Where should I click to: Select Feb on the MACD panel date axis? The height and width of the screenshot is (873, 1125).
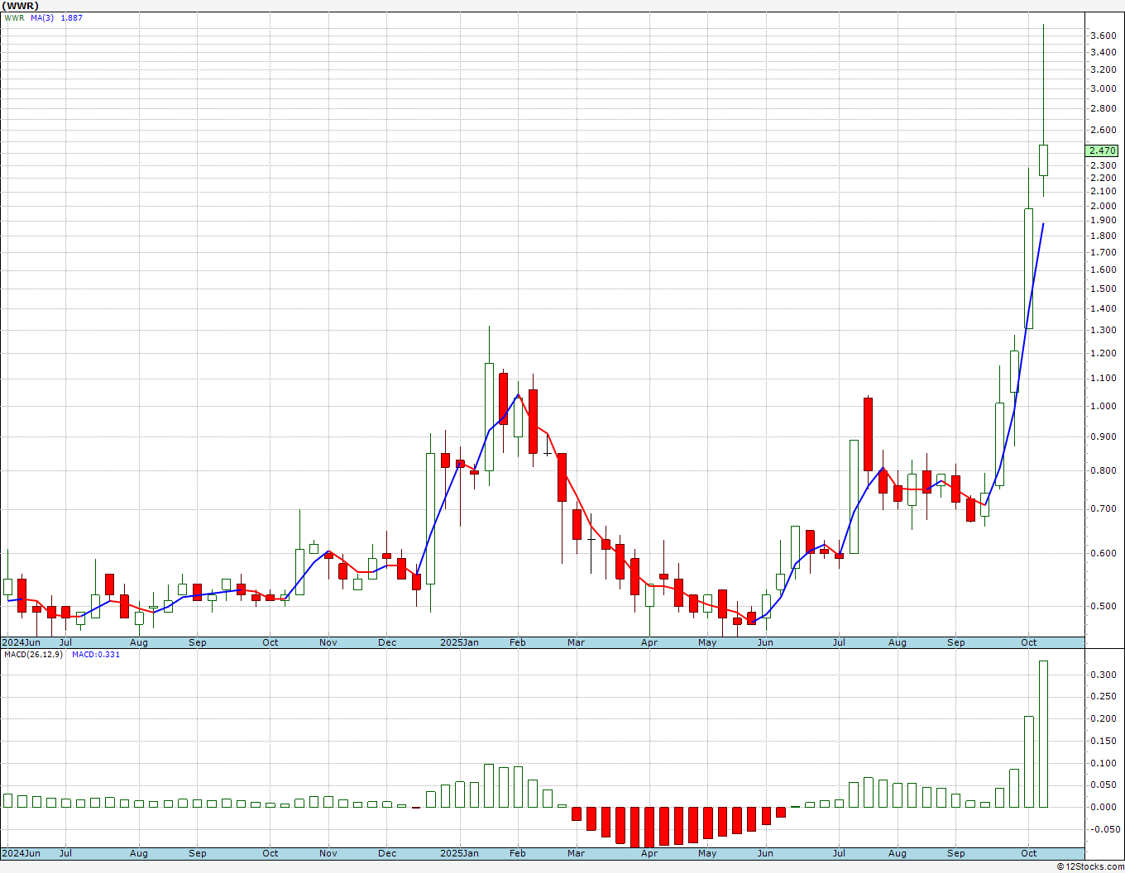point(517,853)
